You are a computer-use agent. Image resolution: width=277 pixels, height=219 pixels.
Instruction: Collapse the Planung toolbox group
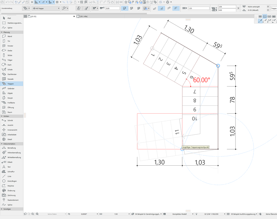pos(12,32)
